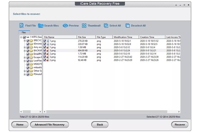Go to the Home screen
This screenshot has width=200, height=133.
[x=20, y=124]
